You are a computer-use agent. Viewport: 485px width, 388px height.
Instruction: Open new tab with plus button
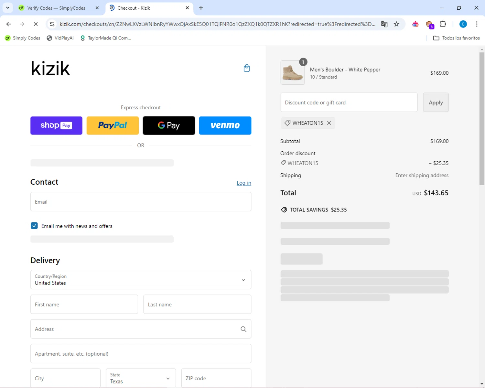pyautogui.click(x=201, y=8)
